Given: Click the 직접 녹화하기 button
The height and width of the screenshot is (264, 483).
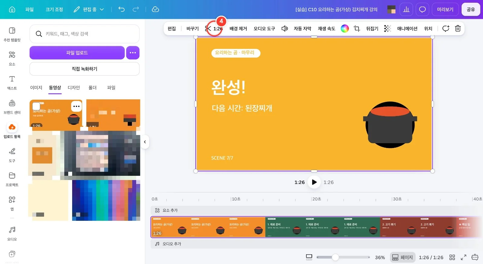Looking at the screenshot, I should tap(85, 69).
